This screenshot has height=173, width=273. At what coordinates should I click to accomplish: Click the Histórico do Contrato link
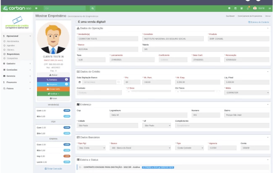(259, 22)
